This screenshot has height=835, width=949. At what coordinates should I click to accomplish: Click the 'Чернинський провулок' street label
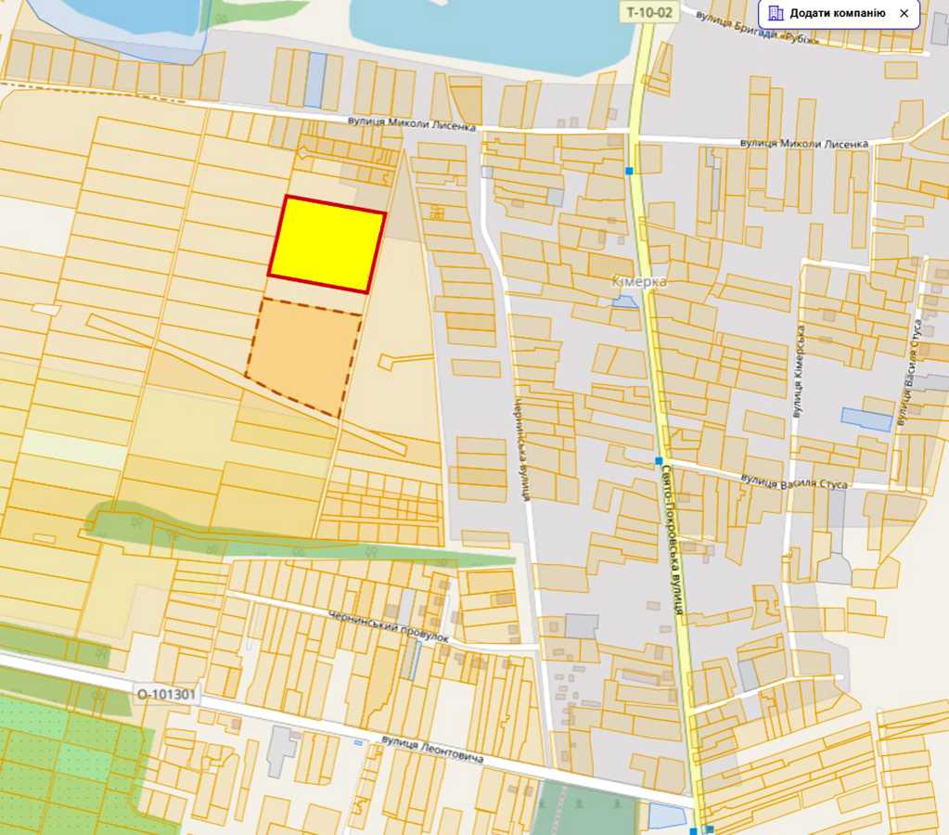click(389, 626)
